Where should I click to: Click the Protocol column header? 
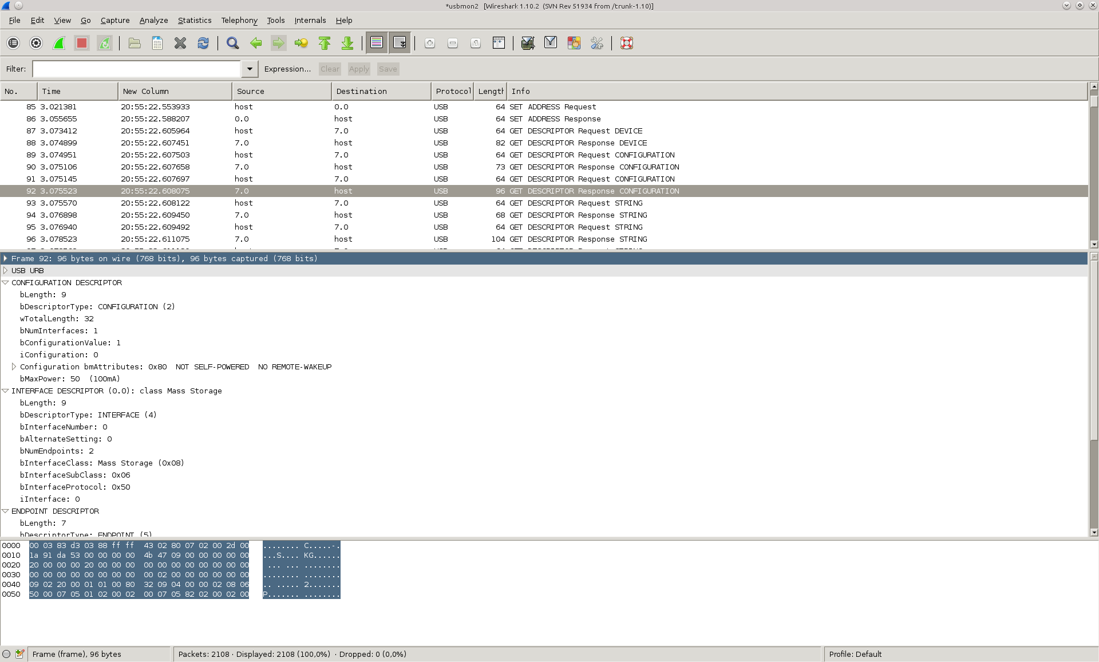(452, 91)
